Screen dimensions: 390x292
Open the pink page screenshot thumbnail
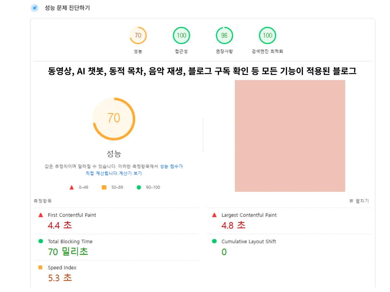click(290, 136)
